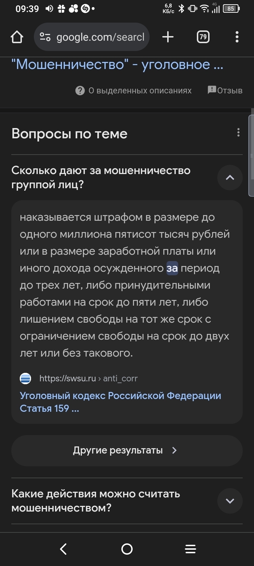
Task: Tap the О выделенных описаниях link
Action: (x=140, y=91)
